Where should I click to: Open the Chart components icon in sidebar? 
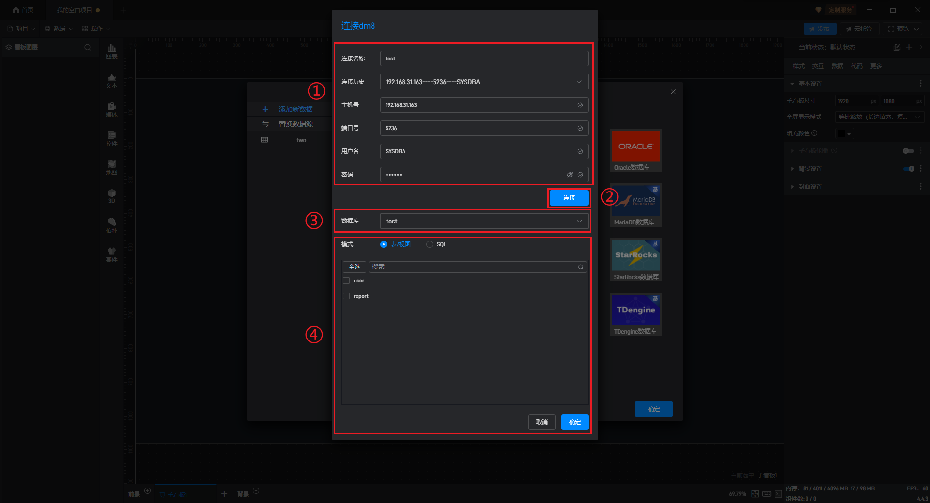click(x=111, y=51)
